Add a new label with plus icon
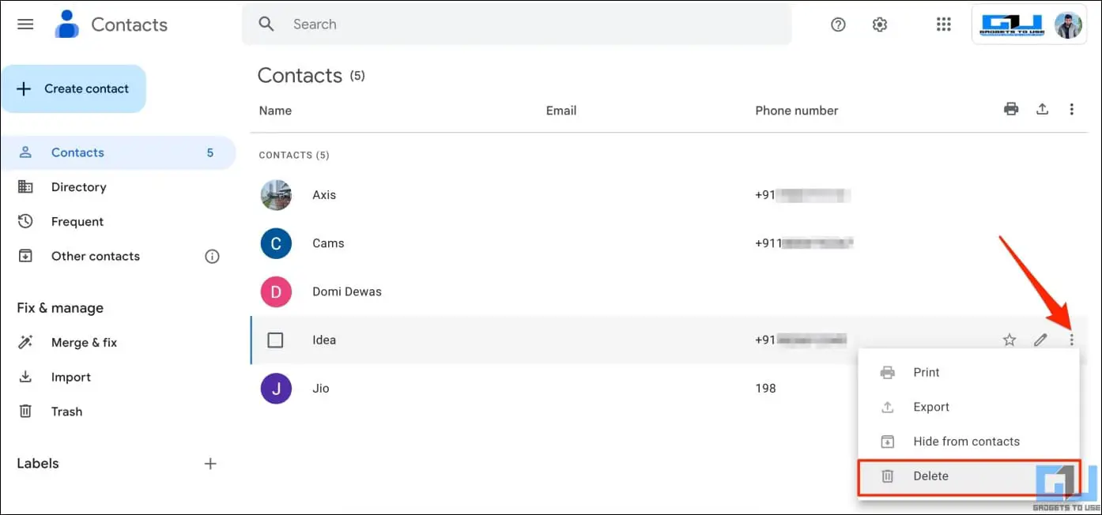 [210, 464]
